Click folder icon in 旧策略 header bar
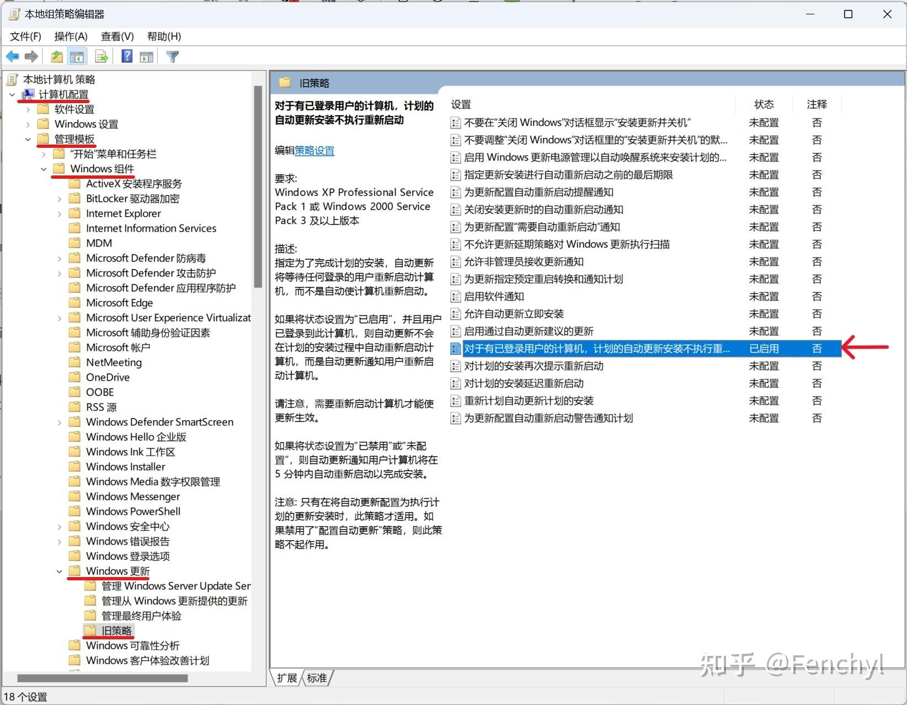 [285, 83]
